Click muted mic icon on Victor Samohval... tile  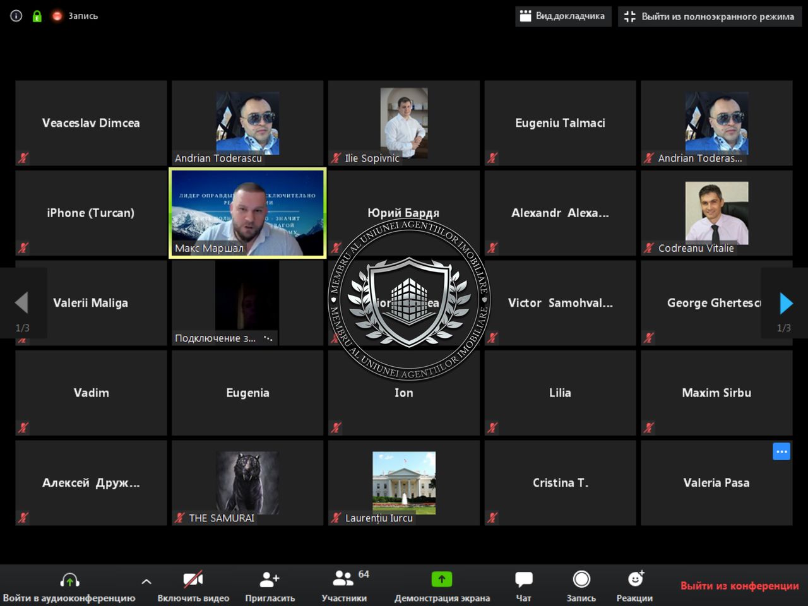click(492, 338)
